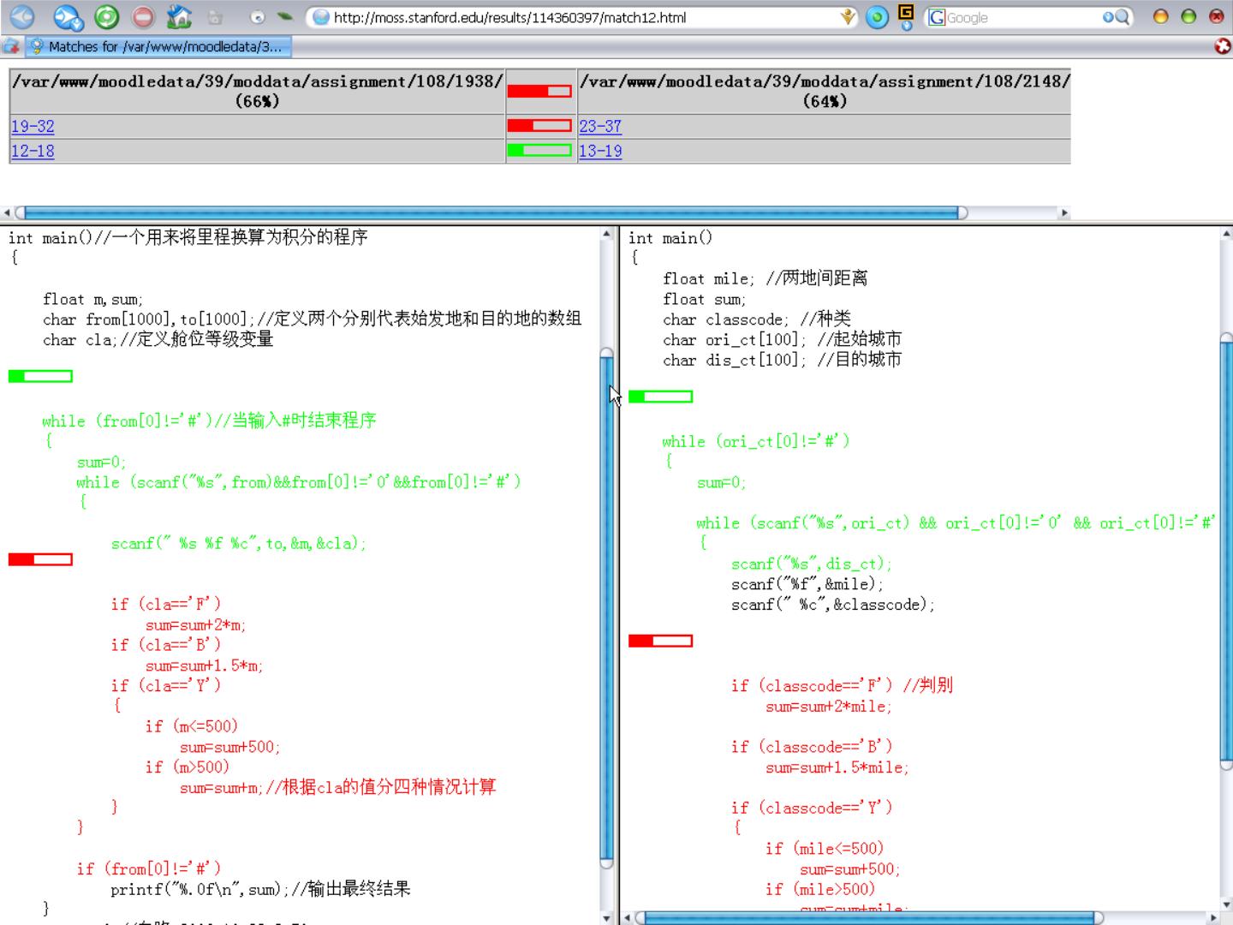Select the 'Matches for /var/www/moodledata' tab
This screenshot has width=1233, height=925.
tap(159, 46)
